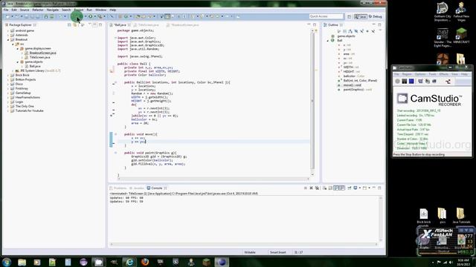Open the Open Perspective icon beside Java
The height and width of the screenshot is (267, 476).
tap(349, 16)
